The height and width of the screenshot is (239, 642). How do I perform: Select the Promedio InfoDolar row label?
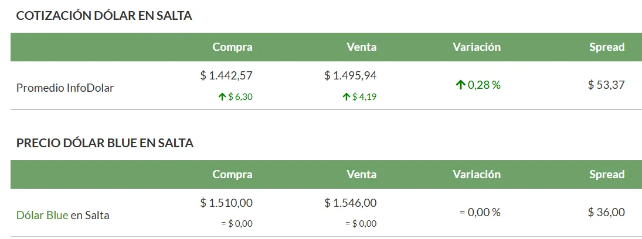65,88
